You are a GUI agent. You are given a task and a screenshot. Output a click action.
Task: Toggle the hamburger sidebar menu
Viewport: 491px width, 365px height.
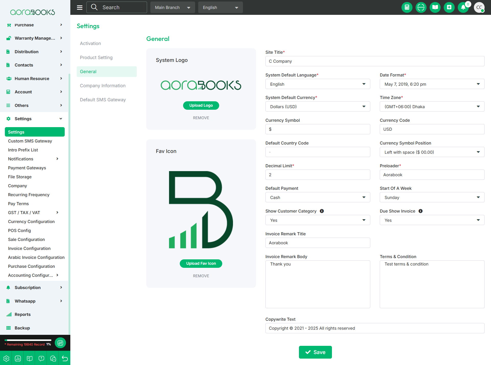click(x=80, y=7)
